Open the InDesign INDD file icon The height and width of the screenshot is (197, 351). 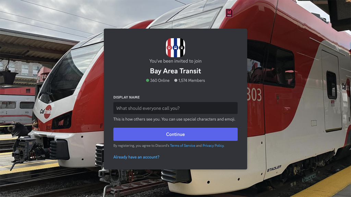229,13
